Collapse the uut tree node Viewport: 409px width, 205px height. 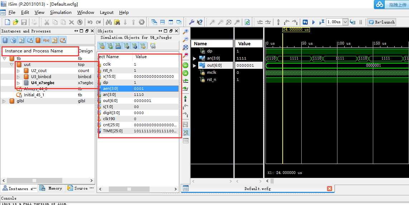(11, 65)
